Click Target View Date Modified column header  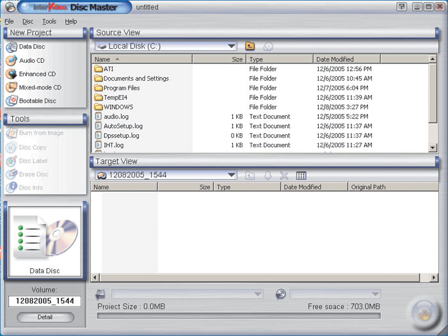point(314,187)
